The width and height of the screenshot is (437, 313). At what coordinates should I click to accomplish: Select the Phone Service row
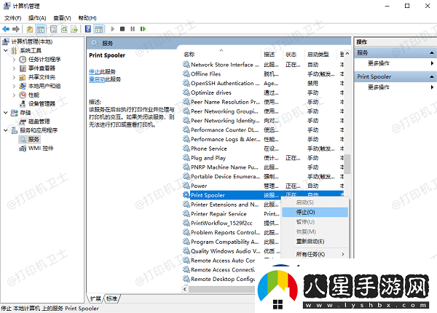point(264,148)
